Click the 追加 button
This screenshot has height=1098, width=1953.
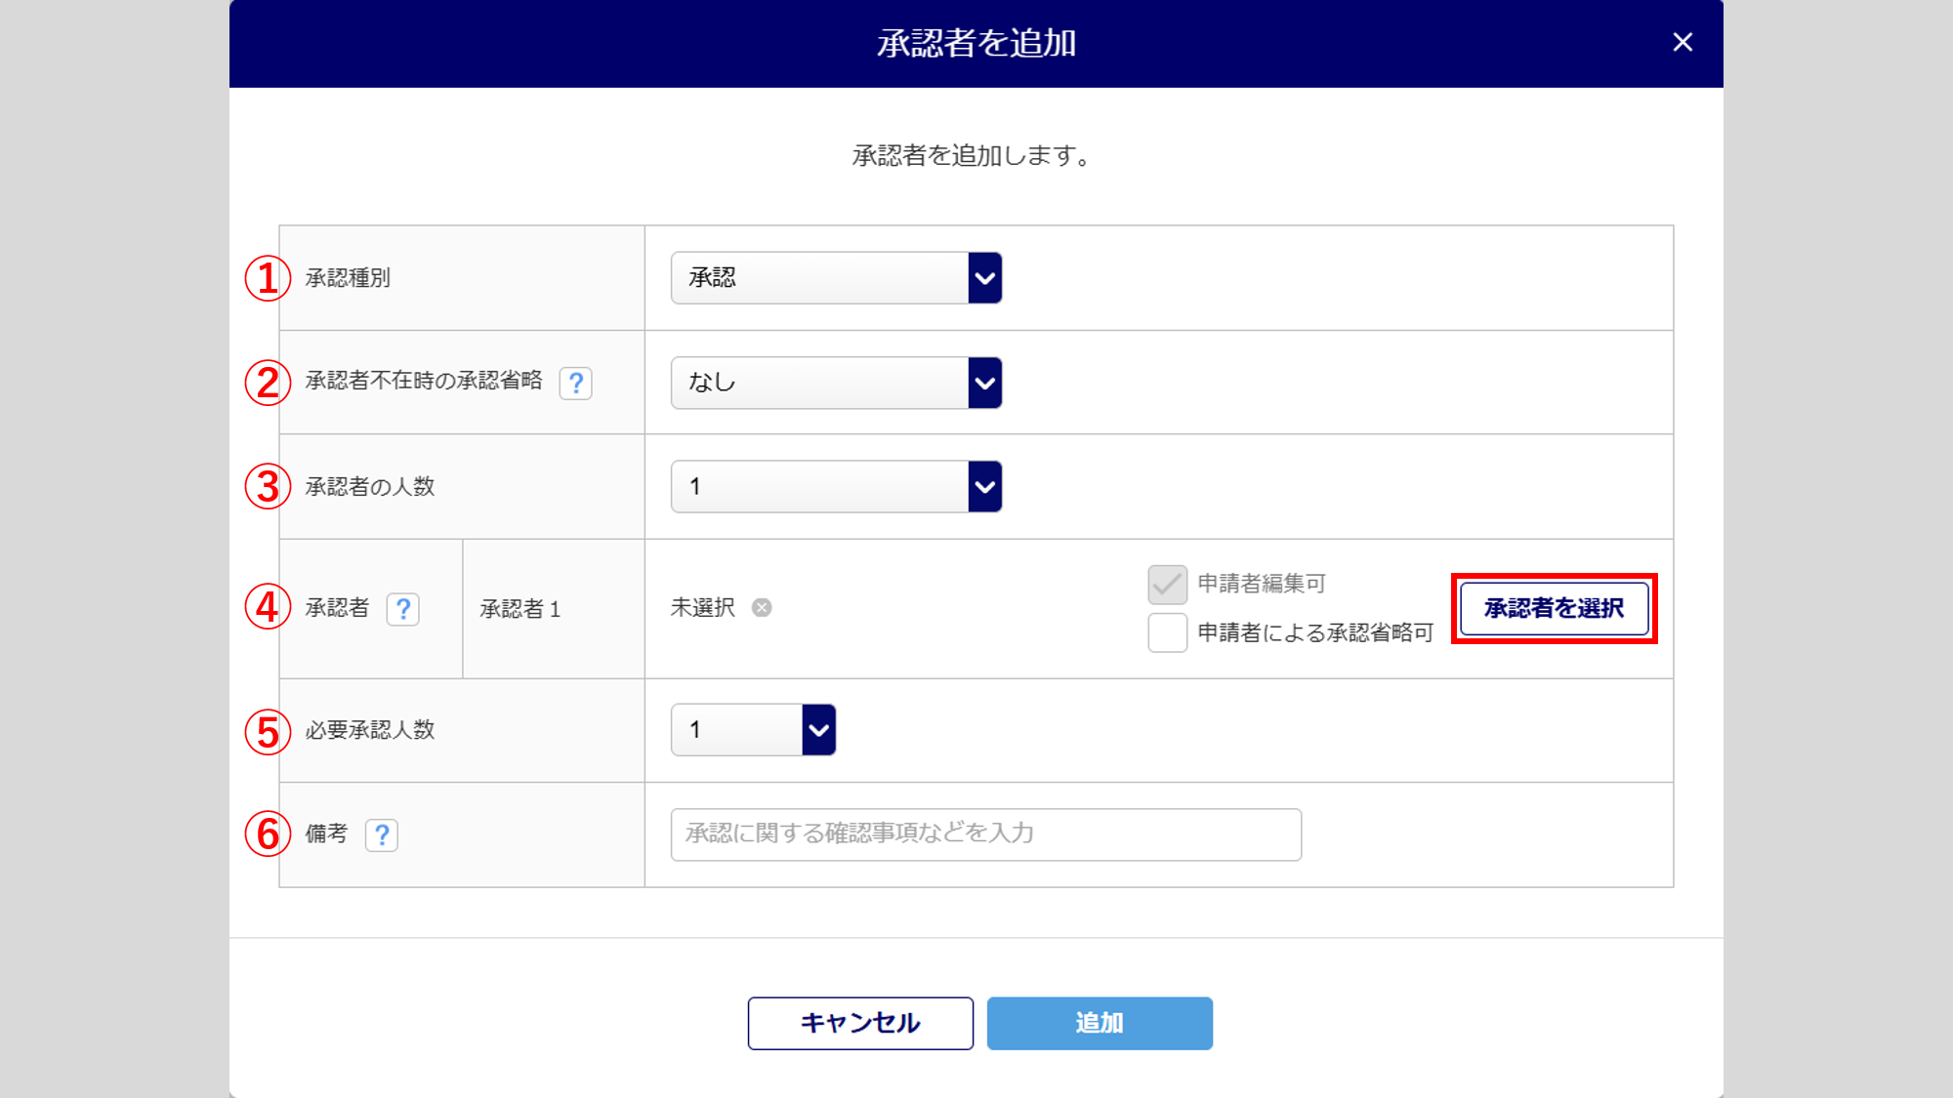(1100, 1023)
